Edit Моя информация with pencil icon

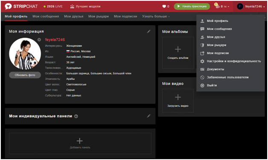[x=149, y=31]
